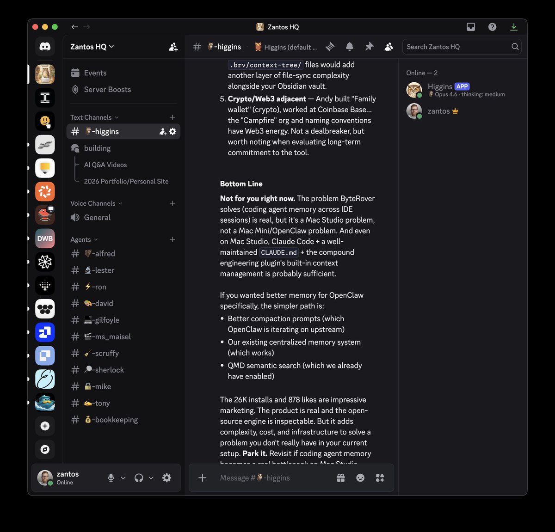Open the ron agent channel
The height and width of the screenshot is (532, 555).
coord(123,287)
